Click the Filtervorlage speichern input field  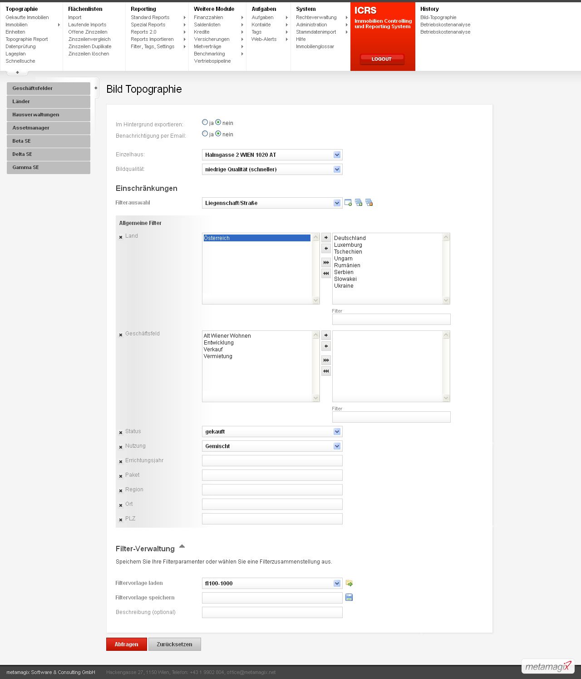272,598
